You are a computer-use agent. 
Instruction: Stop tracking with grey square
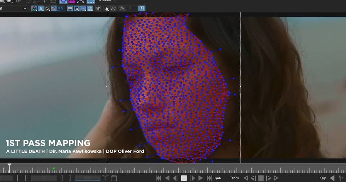(x=261, y=178)
